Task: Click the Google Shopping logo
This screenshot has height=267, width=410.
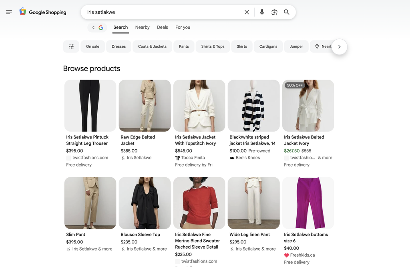Action: [43, 12]
